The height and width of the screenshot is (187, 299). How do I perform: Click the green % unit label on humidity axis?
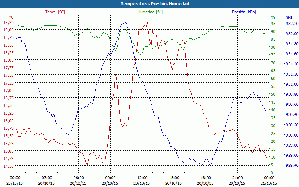[x=273, y=17]
